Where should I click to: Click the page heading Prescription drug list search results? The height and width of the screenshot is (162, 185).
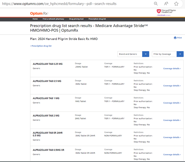(89, 28)
